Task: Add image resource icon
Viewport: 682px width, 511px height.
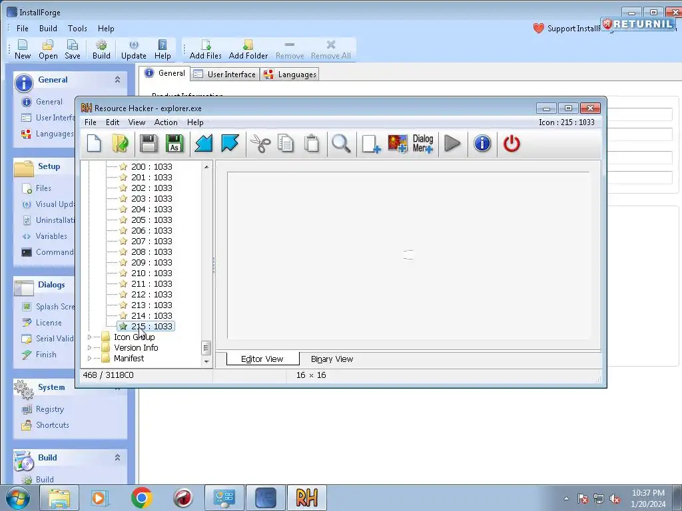Action: point(398,144)
